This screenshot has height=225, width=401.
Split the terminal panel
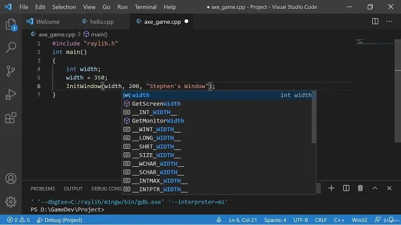(346, 188)
